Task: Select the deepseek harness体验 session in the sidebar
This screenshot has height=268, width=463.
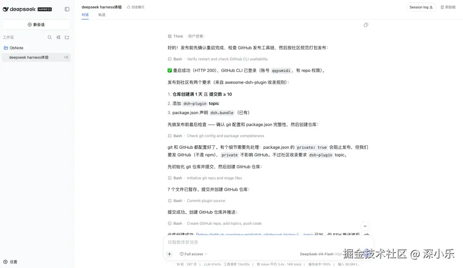Action: pyautogui.click(x=36, y=57)
